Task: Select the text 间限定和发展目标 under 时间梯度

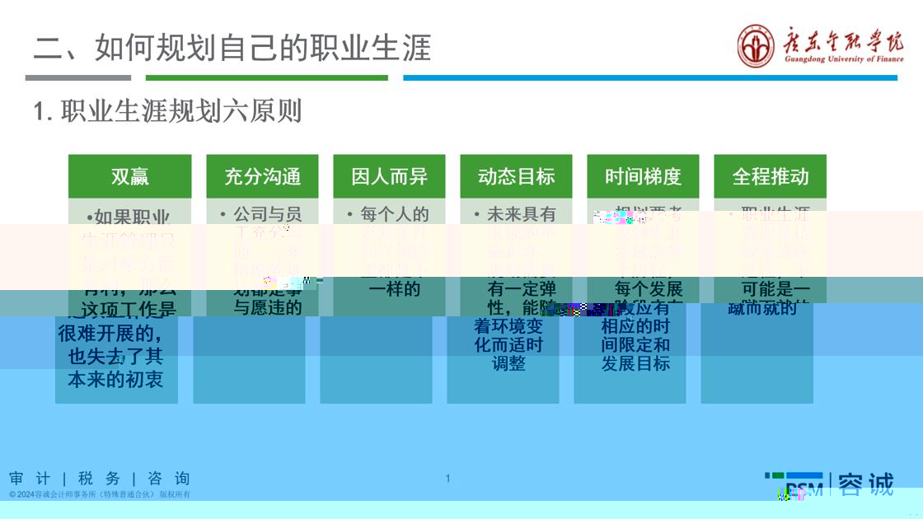Action: [635, 354]
